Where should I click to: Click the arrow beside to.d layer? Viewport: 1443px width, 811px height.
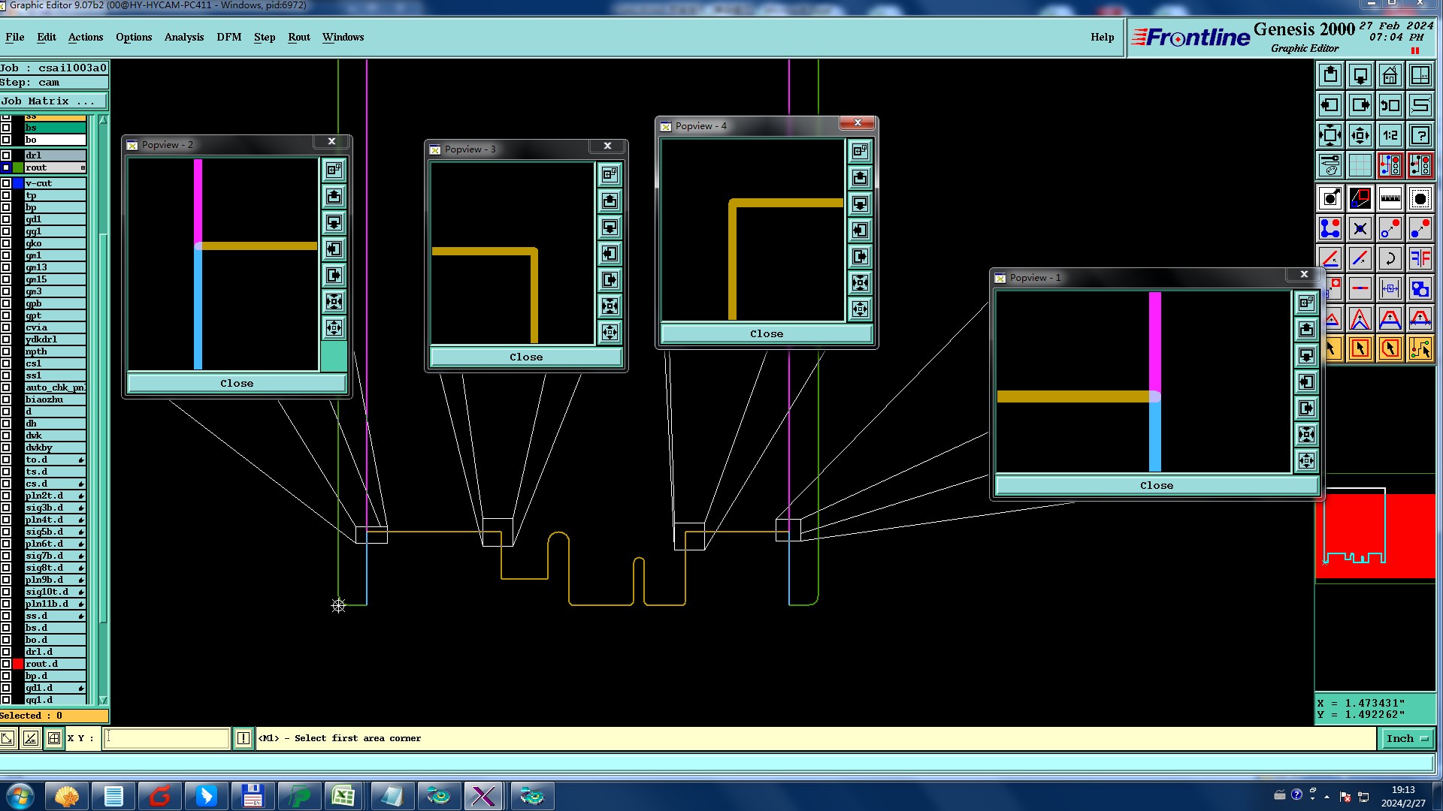[81, 460]
